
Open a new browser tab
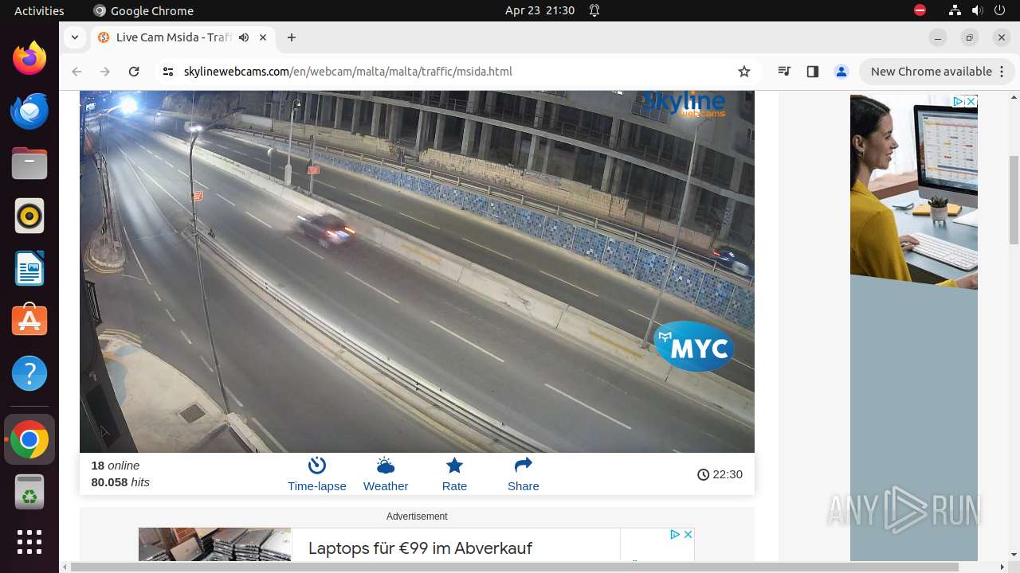(292, 37)
